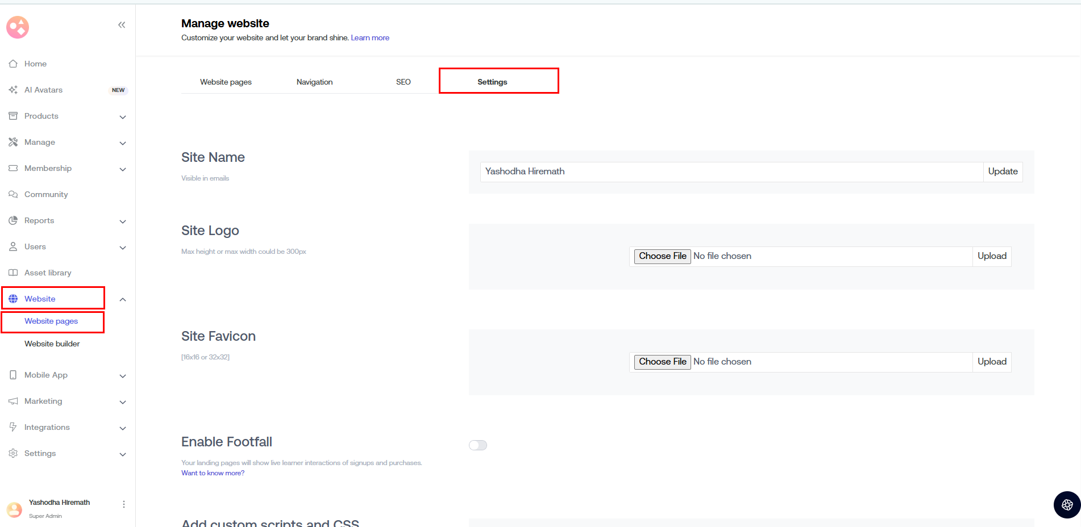1081x527 pixels.
Task: Open user profile three-dot menu
Action: 124,504
